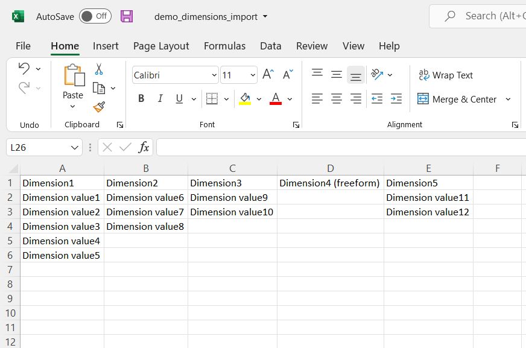Open the font name dropdown
The image size is (526, 348).
click(x=213, y=75)
